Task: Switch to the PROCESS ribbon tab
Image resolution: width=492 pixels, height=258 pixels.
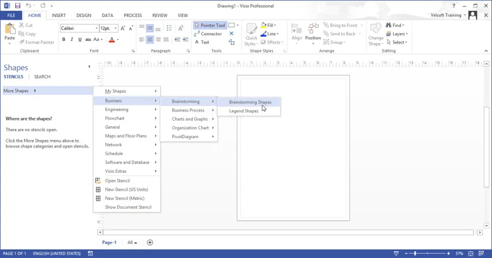Action: pyautogui.click(x=132, y=15)
